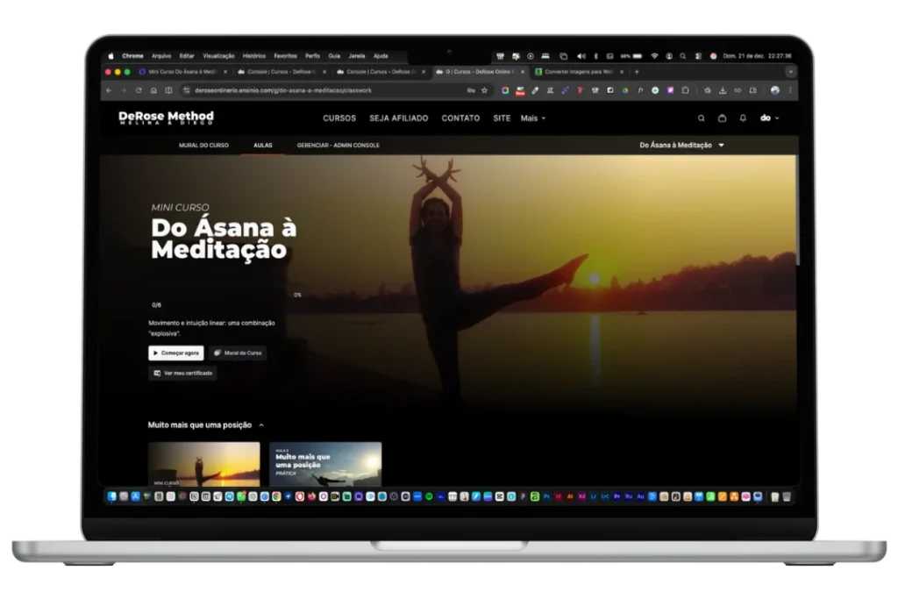Open Gerenciar - Admin Console tab
This screenshot has width=898, height=599.
(x=338, y=146)
